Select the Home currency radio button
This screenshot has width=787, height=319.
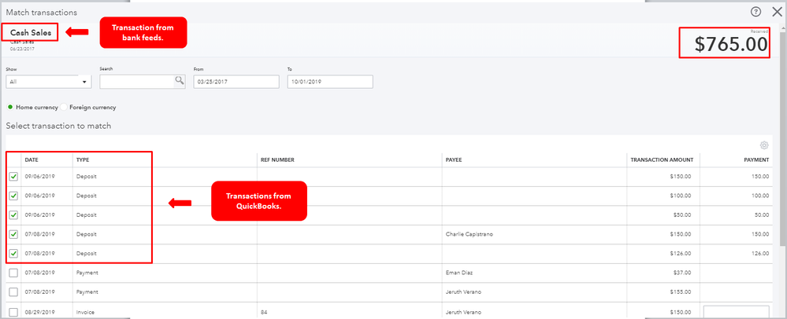click(10, 107)
